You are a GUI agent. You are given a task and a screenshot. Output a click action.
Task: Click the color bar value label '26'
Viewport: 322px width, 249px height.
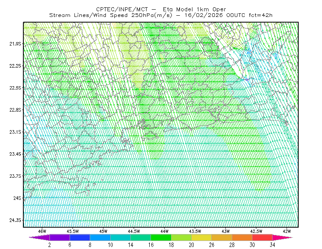212,245
